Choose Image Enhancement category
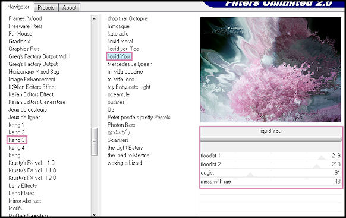The width and height of the screenshot is (346, 218). click(x=32, y=80)
